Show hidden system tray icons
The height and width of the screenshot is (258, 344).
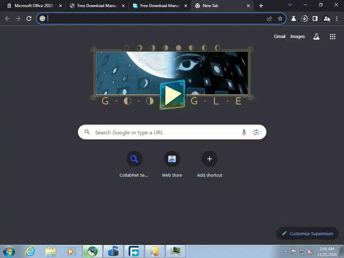pyautogui.click(x=286, y=252)
